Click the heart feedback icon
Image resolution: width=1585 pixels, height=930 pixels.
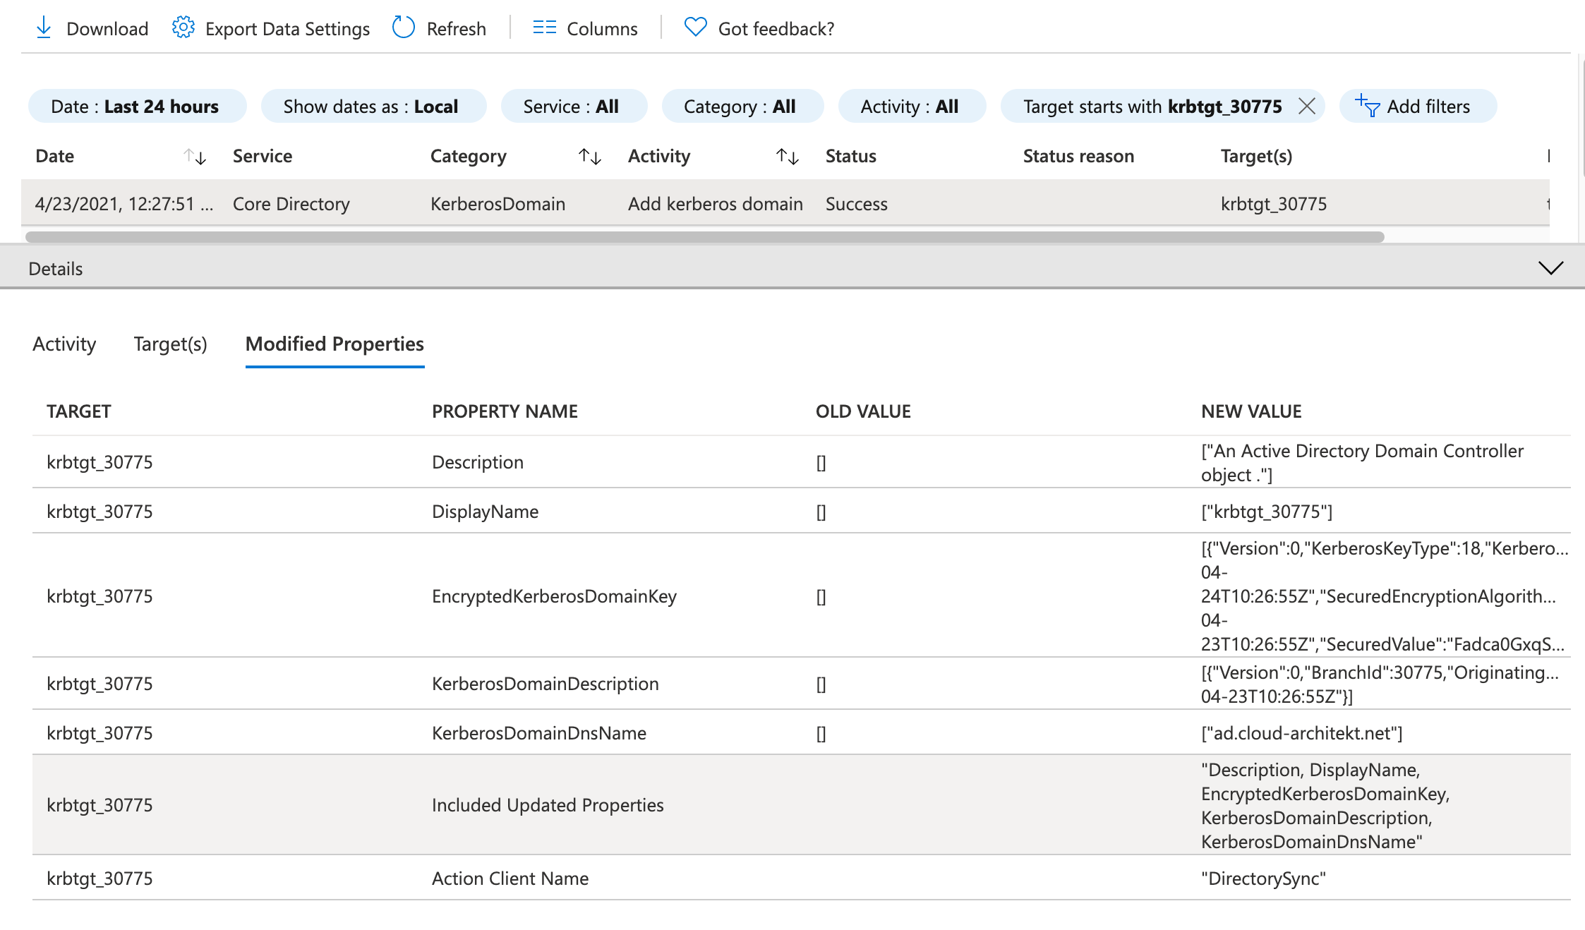[695, 28]
